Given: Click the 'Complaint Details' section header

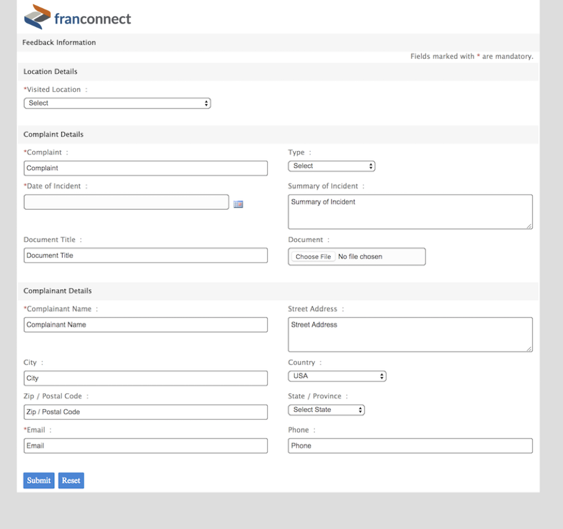Looking at the screenshot, I should (x=53, y=135).
